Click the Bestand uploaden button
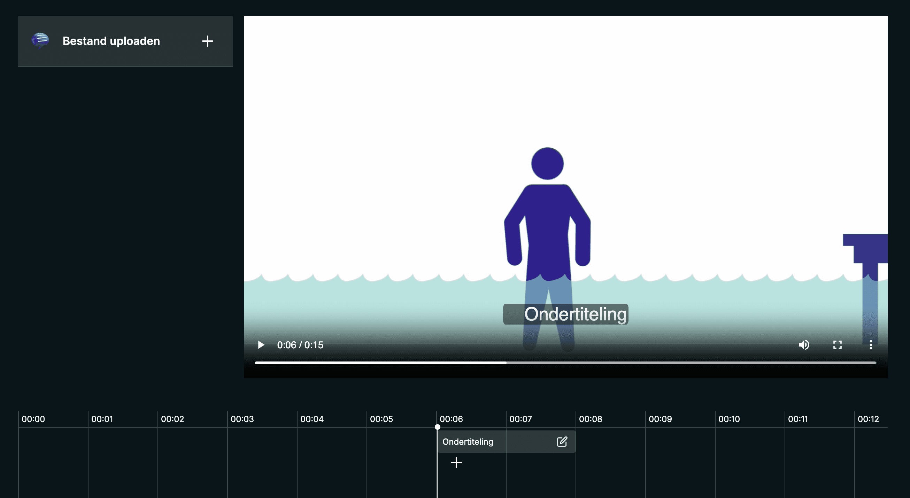The height and width of the screenshot is (498, 910). 111,41
